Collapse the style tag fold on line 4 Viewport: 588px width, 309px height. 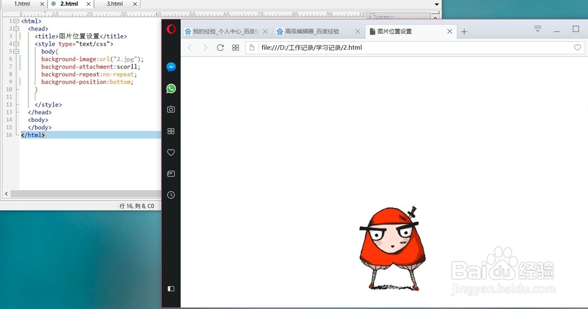[16, 44]
